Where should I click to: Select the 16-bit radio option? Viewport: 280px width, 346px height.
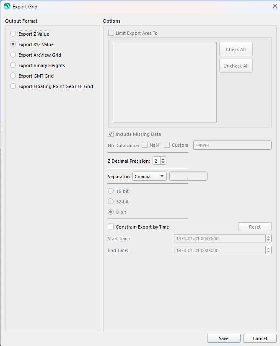click(111, 191)
